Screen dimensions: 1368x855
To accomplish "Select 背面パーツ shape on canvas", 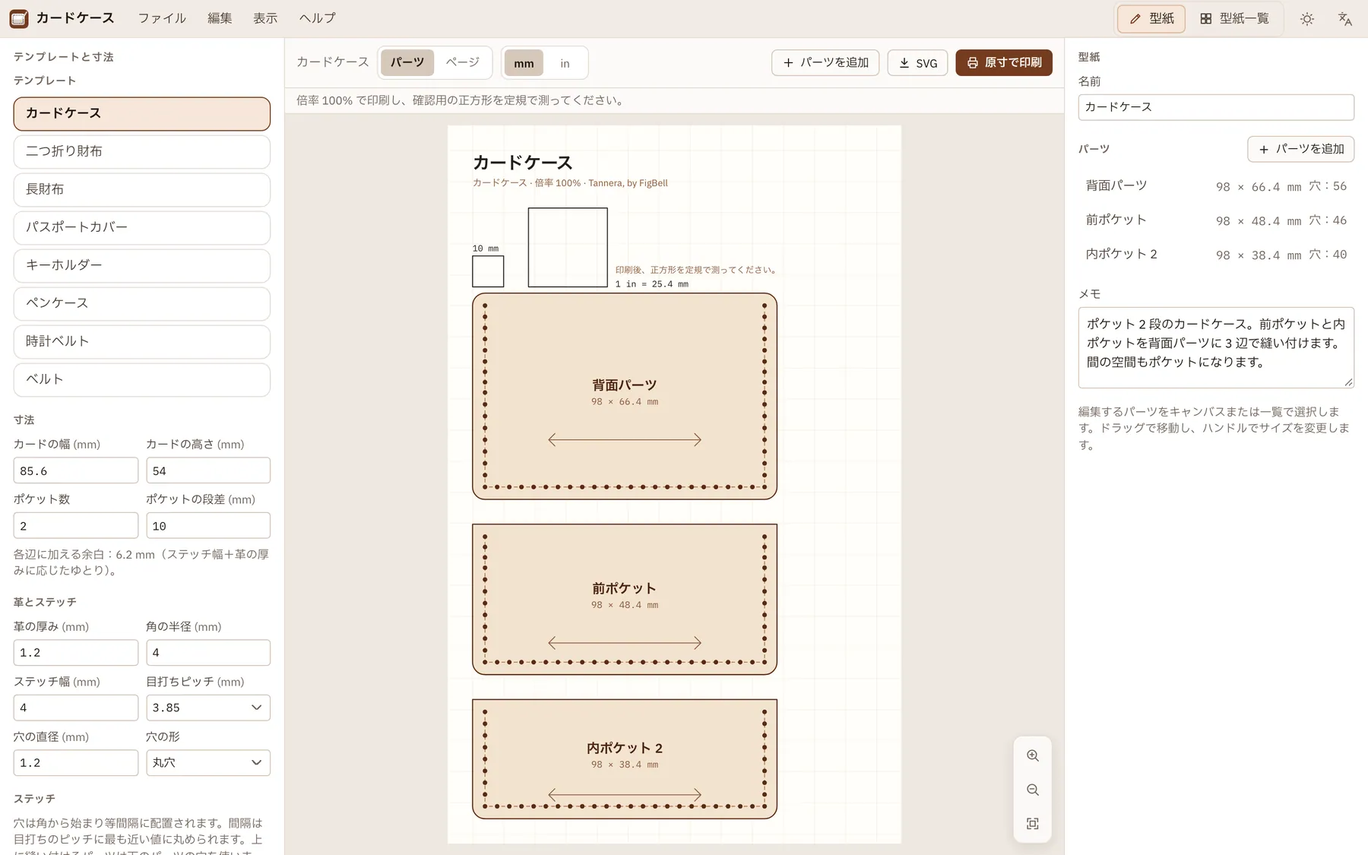I will [624, 396].
